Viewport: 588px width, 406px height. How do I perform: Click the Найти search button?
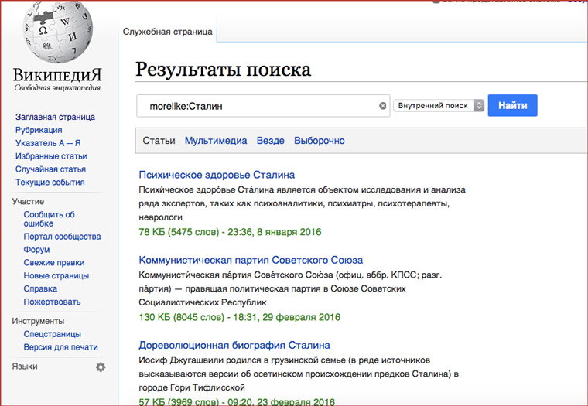(x=512, y=105)
